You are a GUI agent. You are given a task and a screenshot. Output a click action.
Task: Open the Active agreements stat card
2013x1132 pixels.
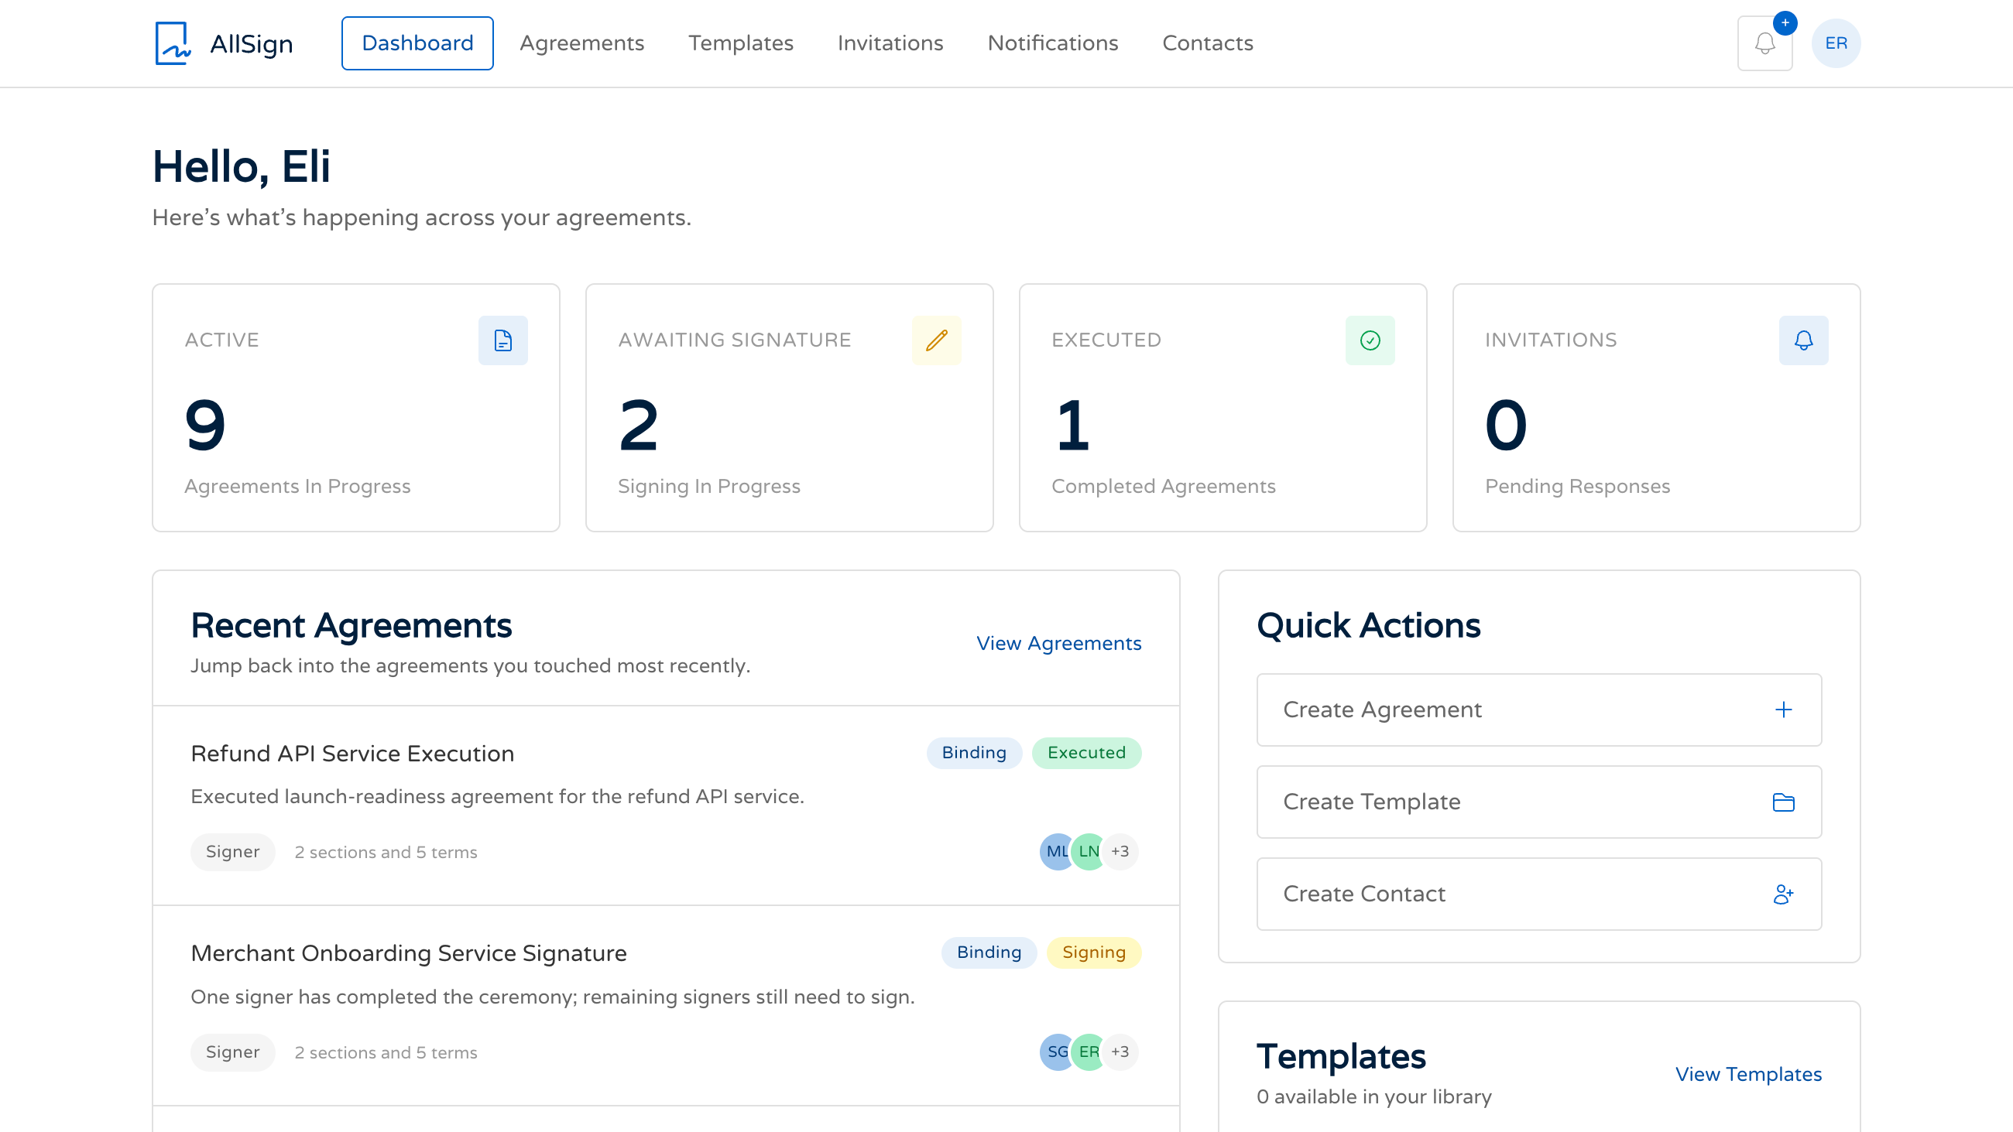(355, 407)
